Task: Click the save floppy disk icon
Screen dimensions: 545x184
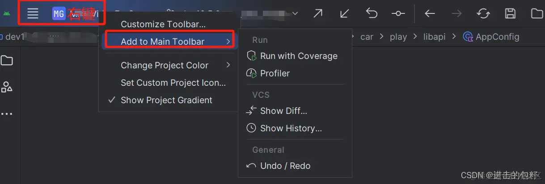Action: click(x=510, y=13)
